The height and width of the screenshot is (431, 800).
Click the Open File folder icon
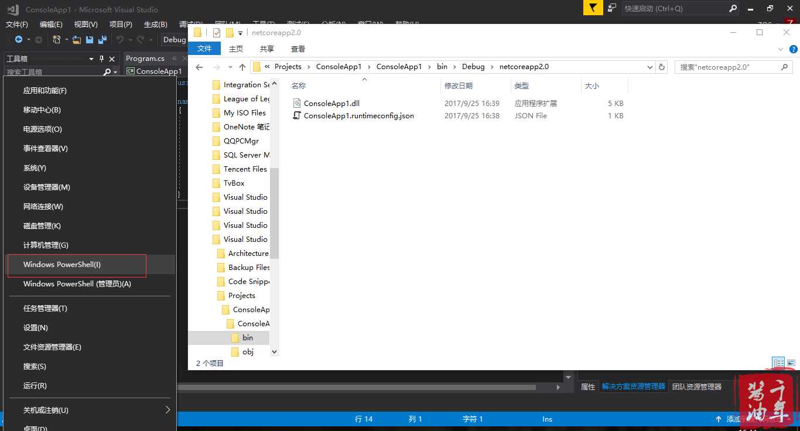(x=77, y=40)
